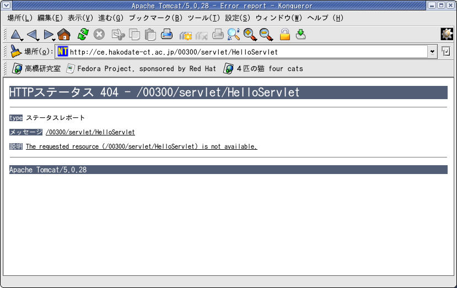Maximize the Konqueror window
The width and height of the screenshot is (457, 288).
point(442,6)
